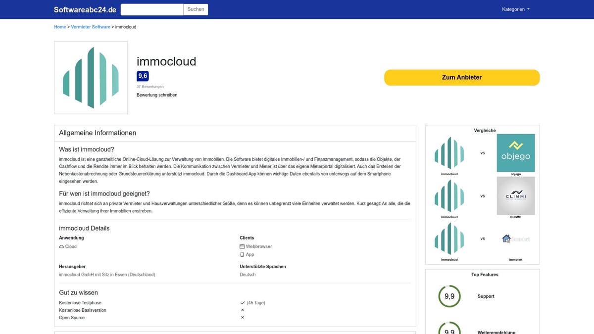
Task: Click the immocloud logo next to the CLIMMI comparison
Action: tap(449, 196)
